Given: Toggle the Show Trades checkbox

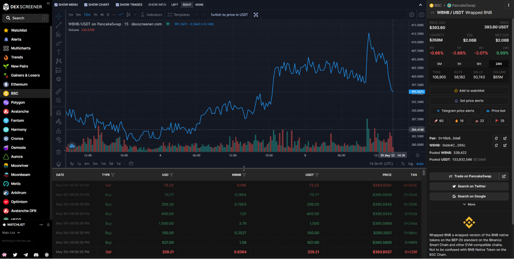Looking at the screenshot, I should click(x=117, y=5).
